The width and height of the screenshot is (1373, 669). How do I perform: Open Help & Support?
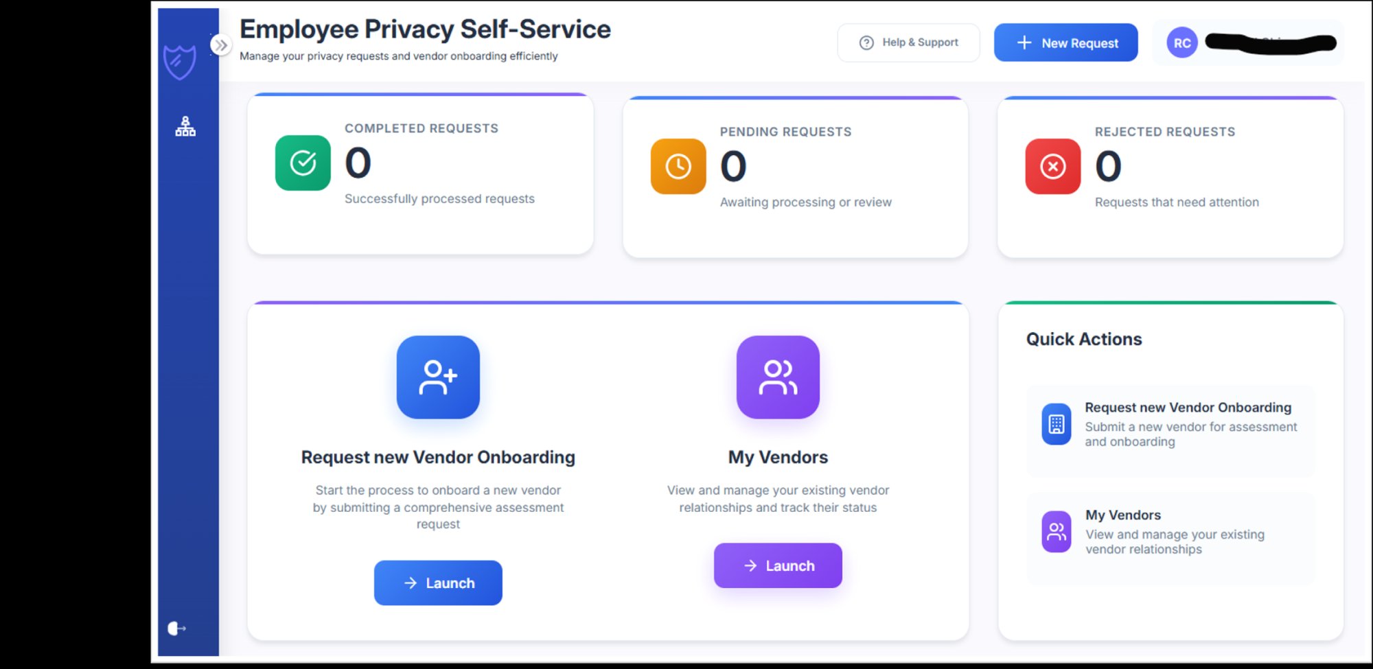tap(908, 42)
